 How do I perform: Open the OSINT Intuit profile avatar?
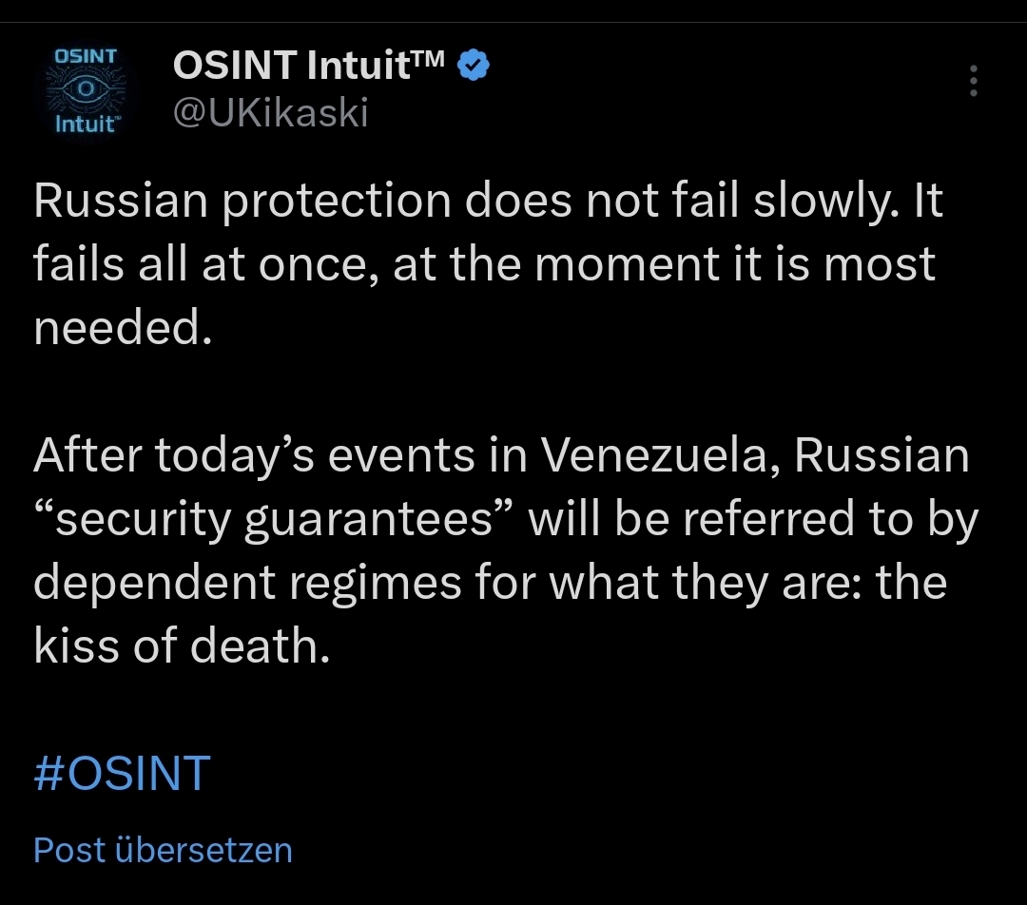[86, 90]
